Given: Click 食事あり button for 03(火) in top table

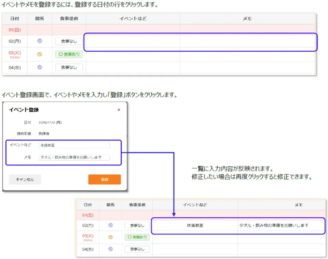Looking at the screenshot, I should click(69, 54).
